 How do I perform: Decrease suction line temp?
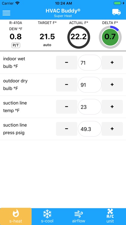tap(67, 107)
